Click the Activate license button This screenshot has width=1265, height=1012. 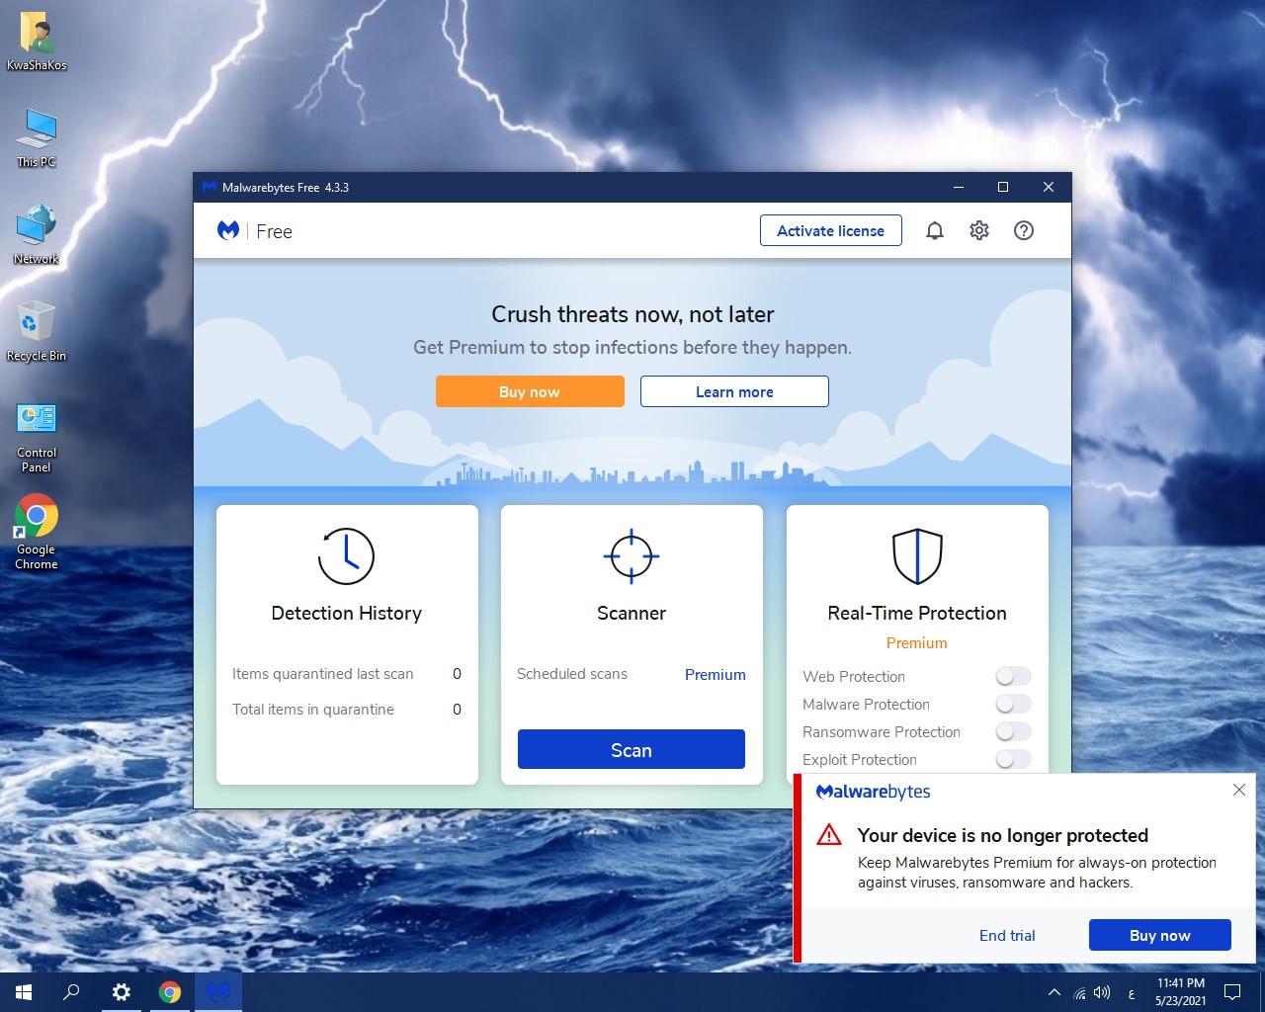[x=831, y=230]
